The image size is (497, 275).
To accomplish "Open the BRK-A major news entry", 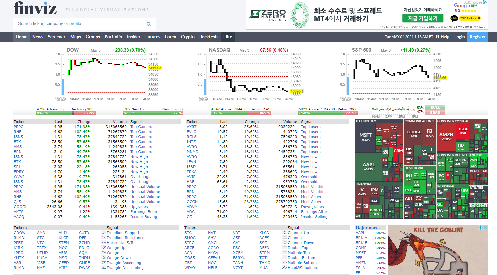I will 361,238.
